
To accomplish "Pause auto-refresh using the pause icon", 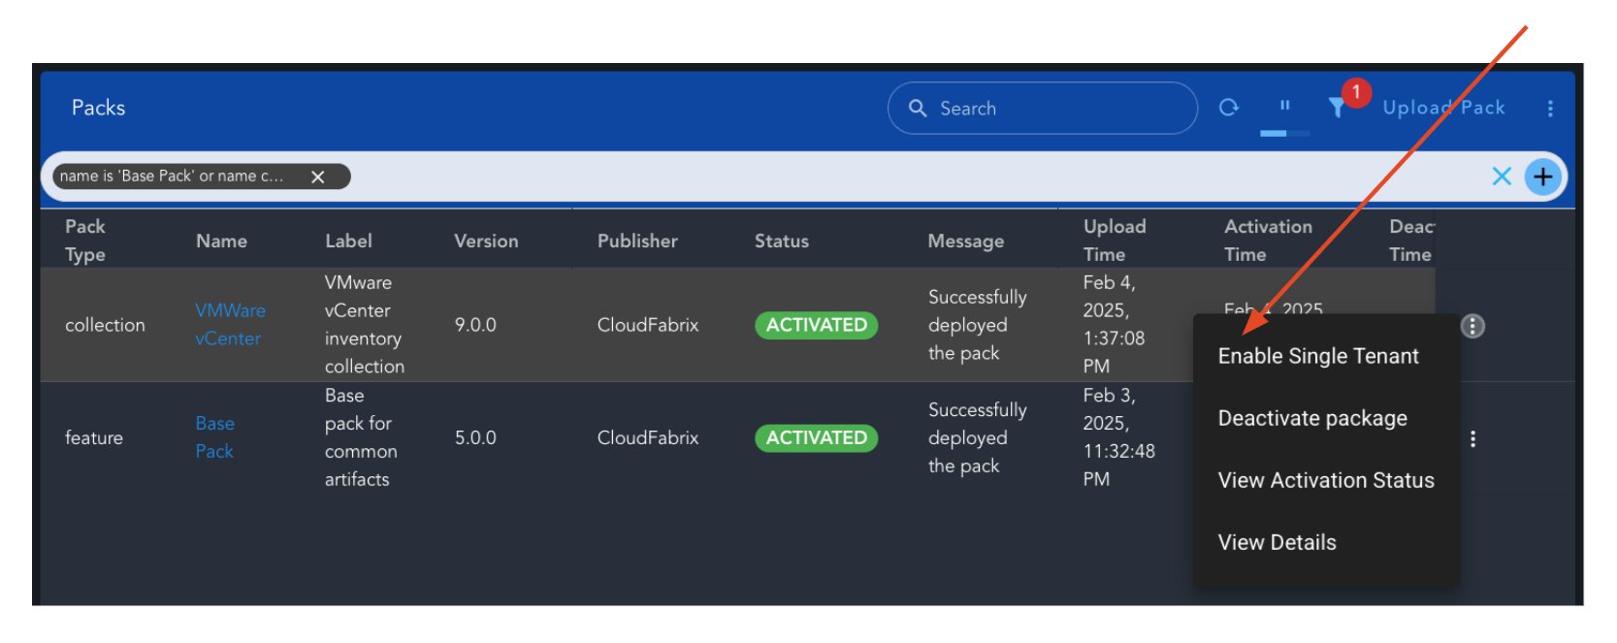I will click(x=1284, y=106).
